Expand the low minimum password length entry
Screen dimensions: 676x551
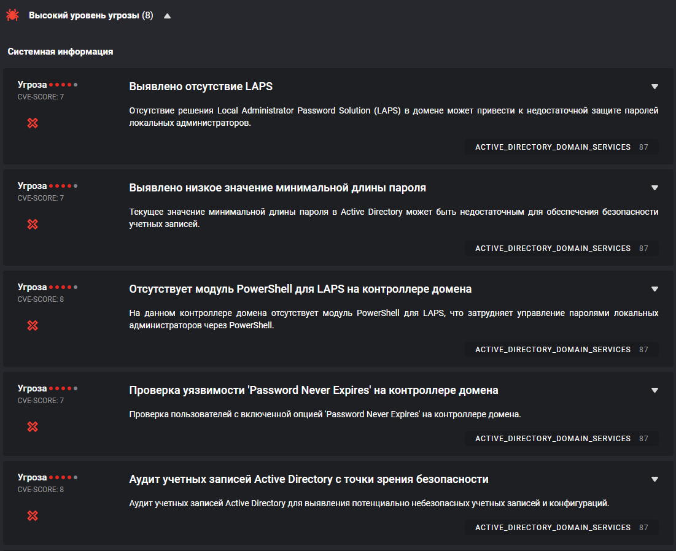pos(655,188)
